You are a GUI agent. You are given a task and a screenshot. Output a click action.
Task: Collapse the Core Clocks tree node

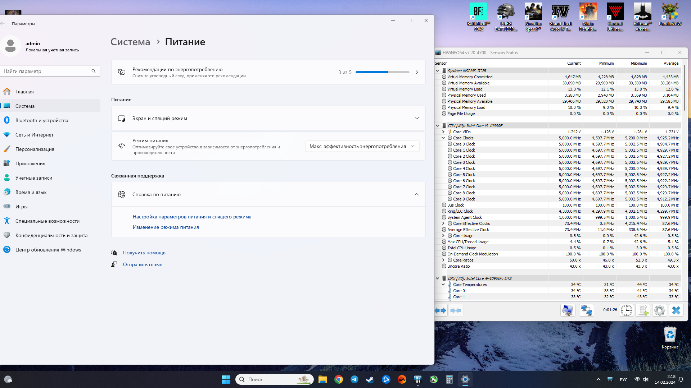443,138
